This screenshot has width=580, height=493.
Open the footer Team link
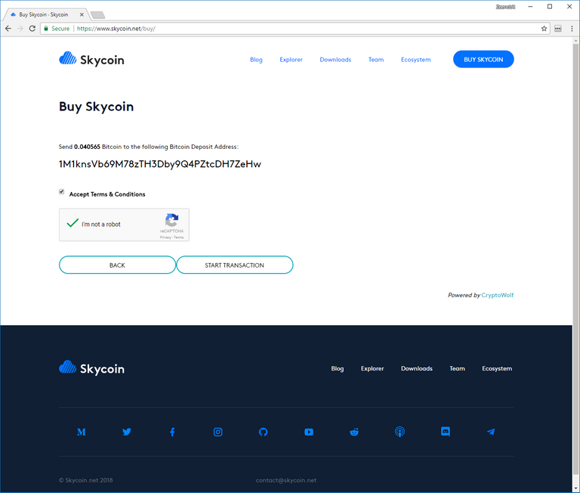[457, 368]
